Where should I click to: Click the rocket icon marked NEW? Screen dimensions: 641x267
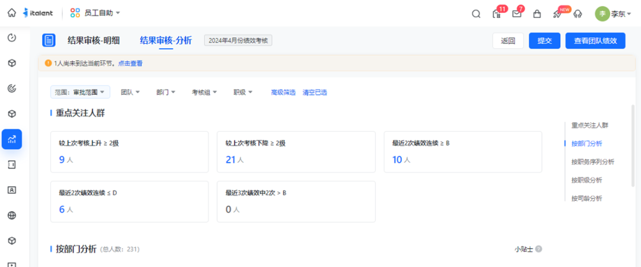tap(557, 14)
